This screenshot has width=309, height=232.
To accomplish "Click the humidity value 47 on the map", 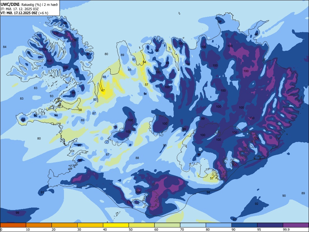I will [103, 91].
